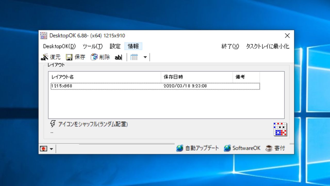
Task: Click the 保存 save floppy icon
Action: pyautogui.click(x=69, y=57)
